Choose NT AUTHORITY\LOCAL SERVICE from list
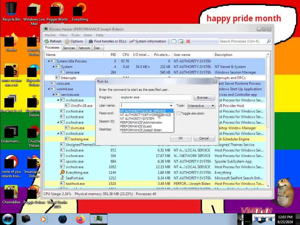300x225 pixels. point(146,111)
